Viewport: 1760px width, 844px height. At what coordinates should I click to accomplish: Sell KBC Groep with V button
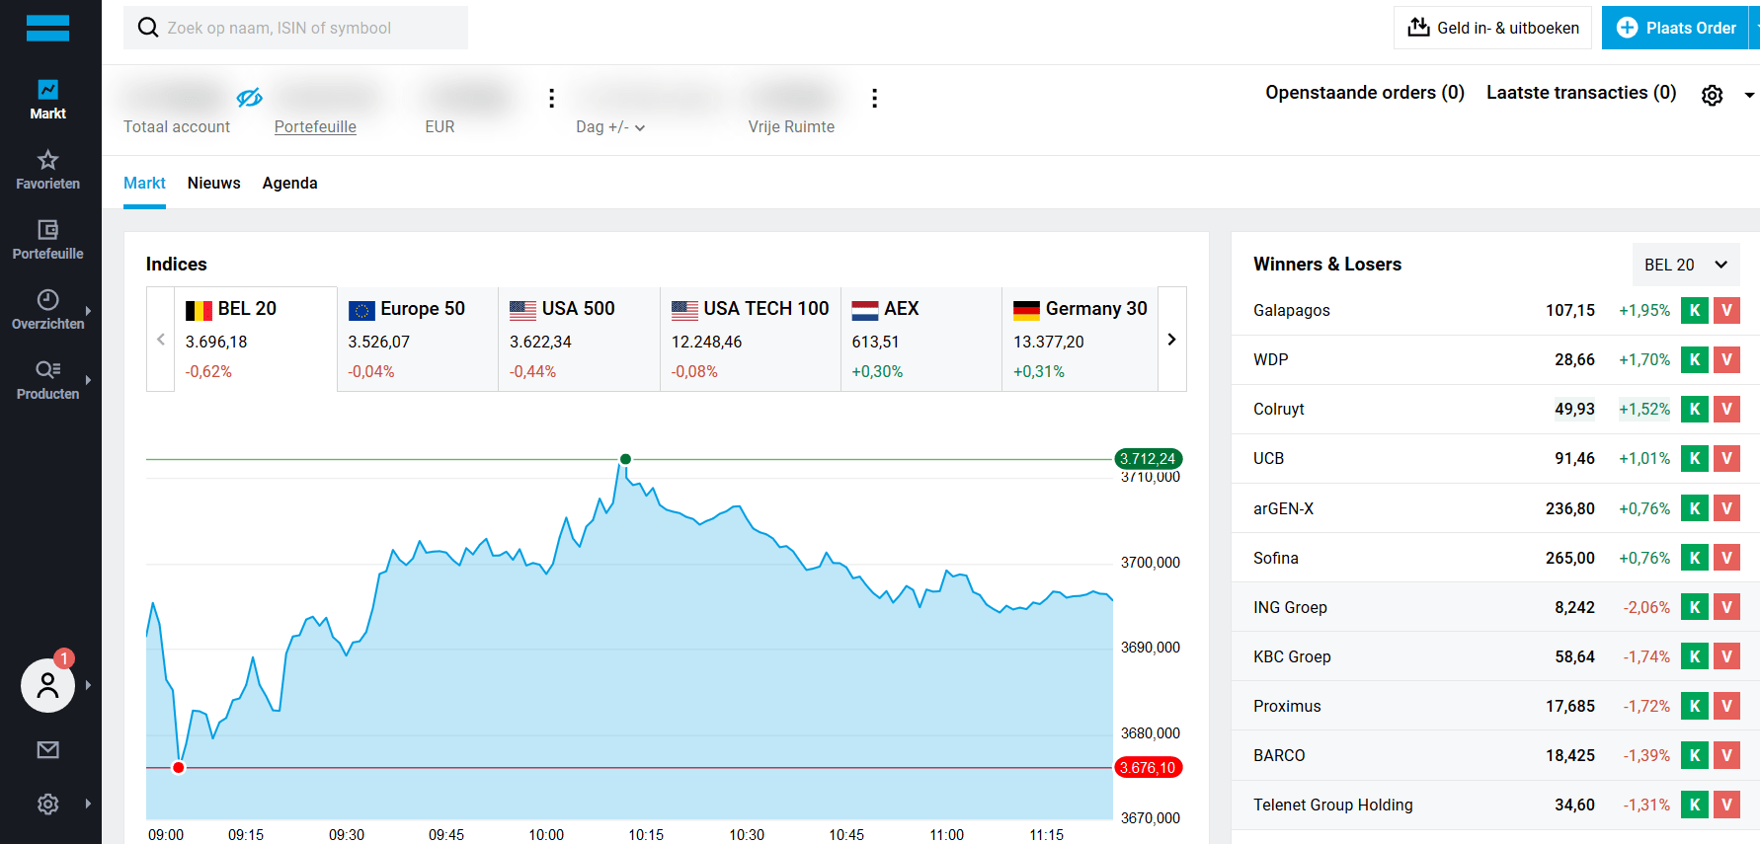point(1726,656)
